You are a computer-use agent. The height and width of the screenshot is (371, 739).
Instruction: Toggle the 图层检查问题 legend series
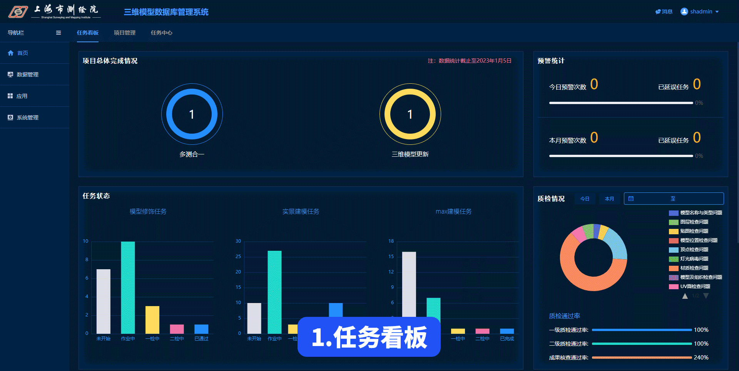point(674,222)
